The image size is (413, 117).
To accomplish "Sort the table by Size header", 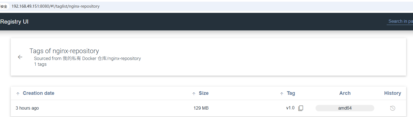I will point(203,93).
